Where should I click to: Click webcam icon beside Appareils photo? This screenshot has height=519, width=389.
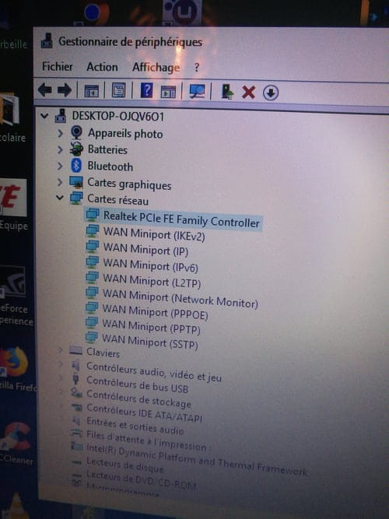tap(76, 132)
